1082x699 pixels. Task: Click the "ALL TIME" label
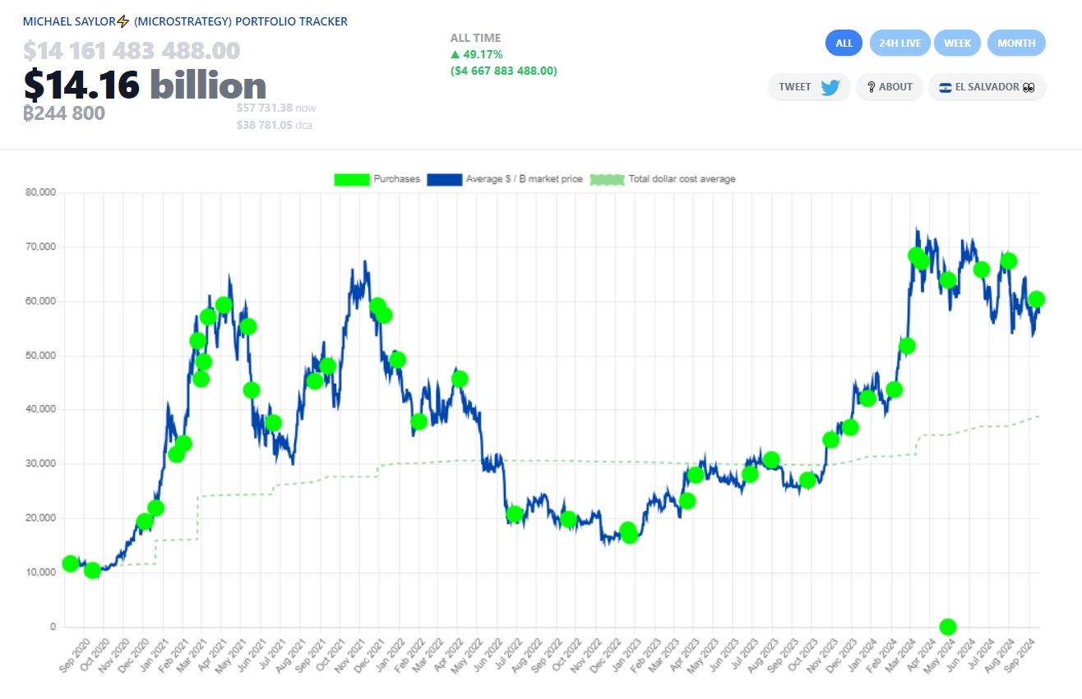pos(475,38)
